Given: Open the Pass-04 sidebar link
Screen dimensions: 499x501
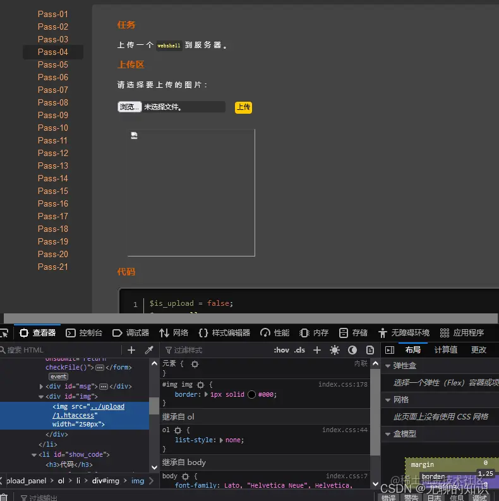Looking at the screenshot, I should point(53,52).
